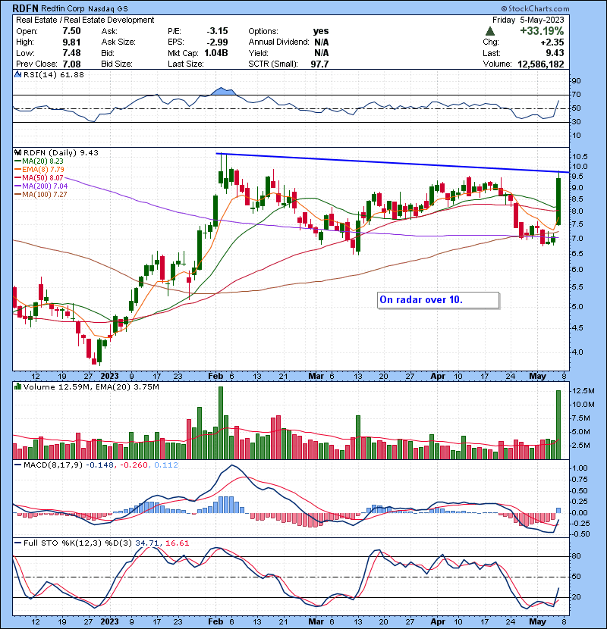Click the RDFN (Daily) 9.43 chart label
The width and height of the screenshot is (607, 629).
[x=61, y=152]
